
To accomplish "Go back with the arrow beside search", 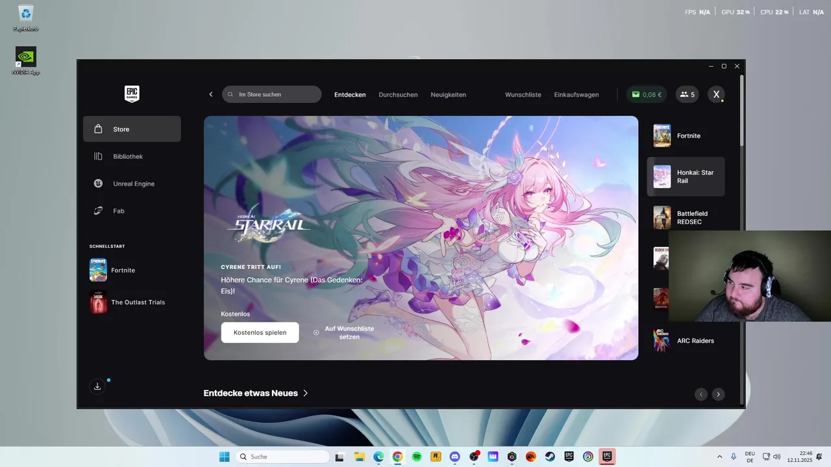I will (211, 95).
